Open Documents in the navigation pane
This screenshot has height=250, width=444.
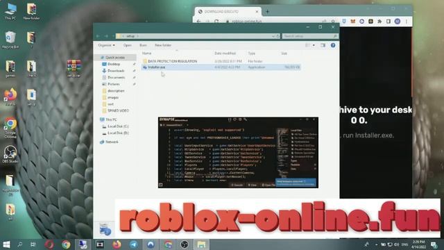116,77
